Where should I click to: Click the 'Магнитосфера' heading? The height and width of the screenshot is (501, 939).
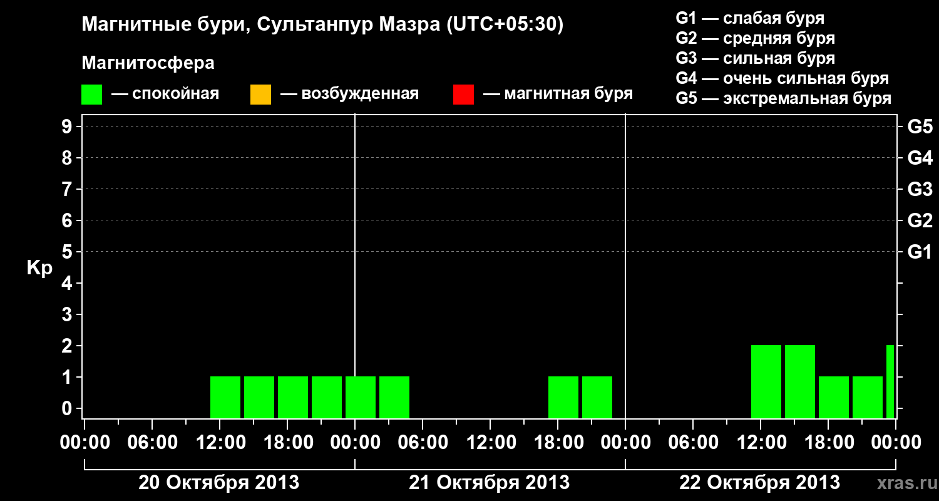point(148,63)
